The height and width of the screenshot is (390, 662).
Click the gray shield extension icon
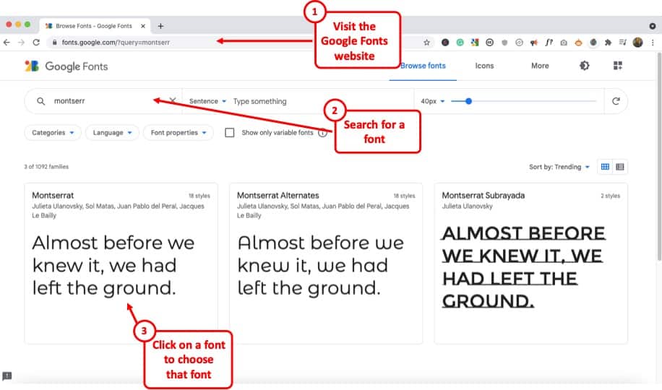(x=504, y=42)
